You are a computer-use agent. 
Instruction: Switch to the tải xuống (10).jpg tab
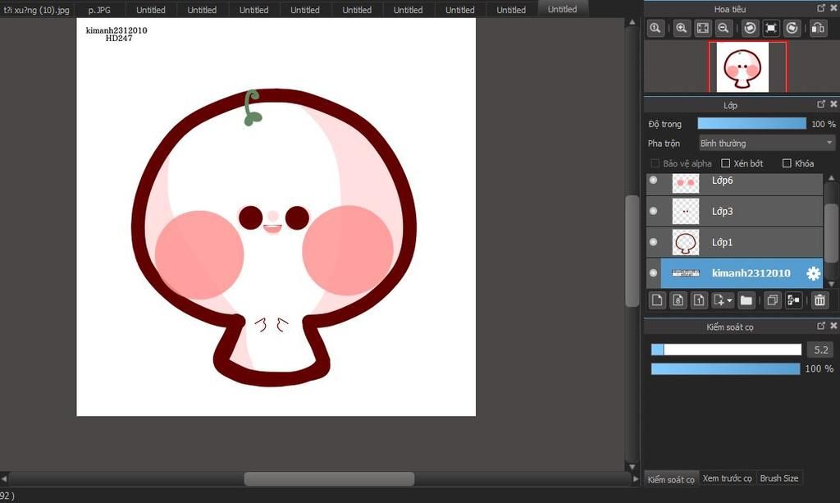(x=36, y=10)
